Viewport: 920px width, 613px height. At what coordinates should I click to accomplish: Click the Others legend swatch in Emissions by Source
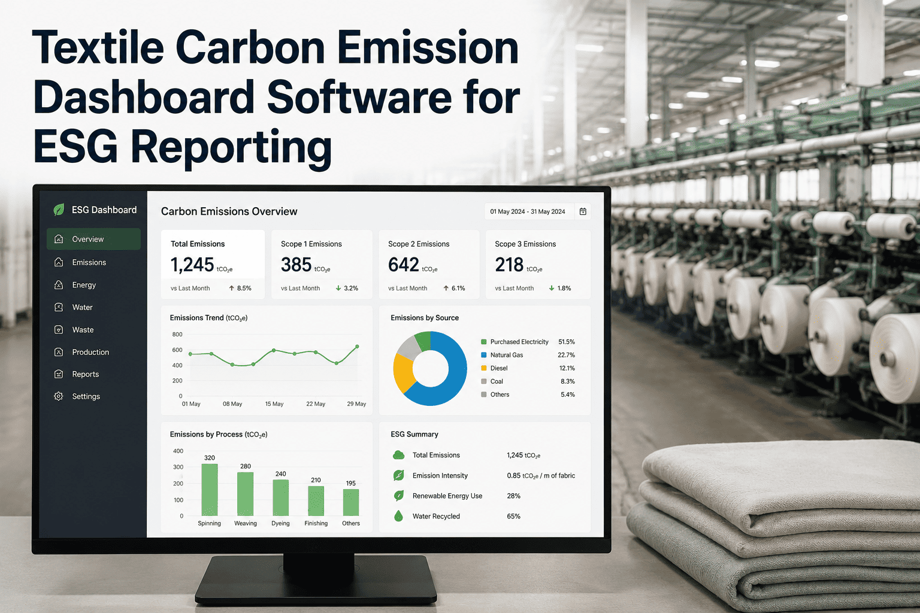pyautogui.click(x=484, y=394)
